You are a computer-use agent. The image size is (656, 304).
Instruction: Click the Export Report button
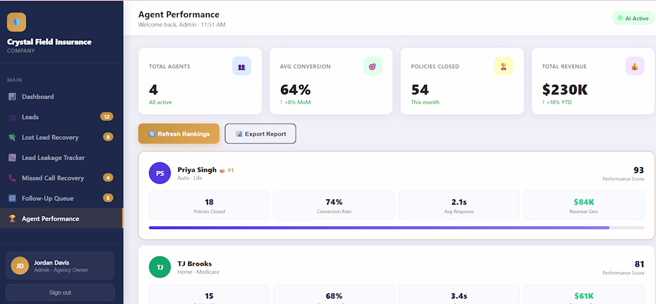[x=260, y=134]
